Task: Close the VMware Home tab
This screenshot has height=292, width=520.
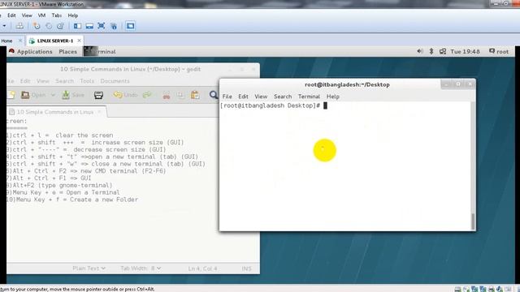Action: click(20, 41)
